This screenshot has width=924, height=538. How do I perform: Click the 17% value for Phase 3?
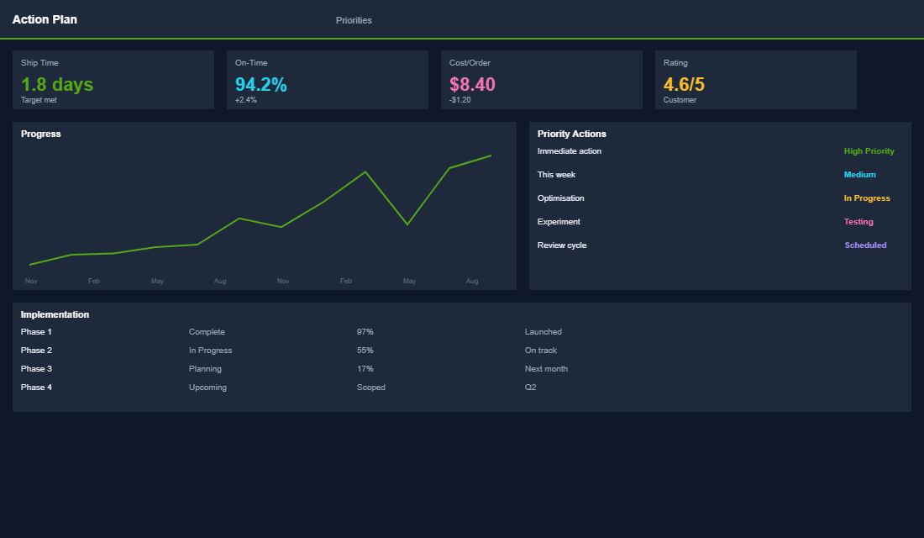point(365,368)
